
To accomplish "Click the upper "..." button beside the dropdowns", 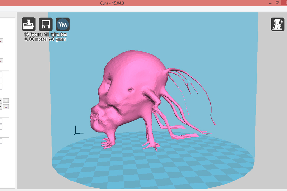I will [x=6, y=101].
